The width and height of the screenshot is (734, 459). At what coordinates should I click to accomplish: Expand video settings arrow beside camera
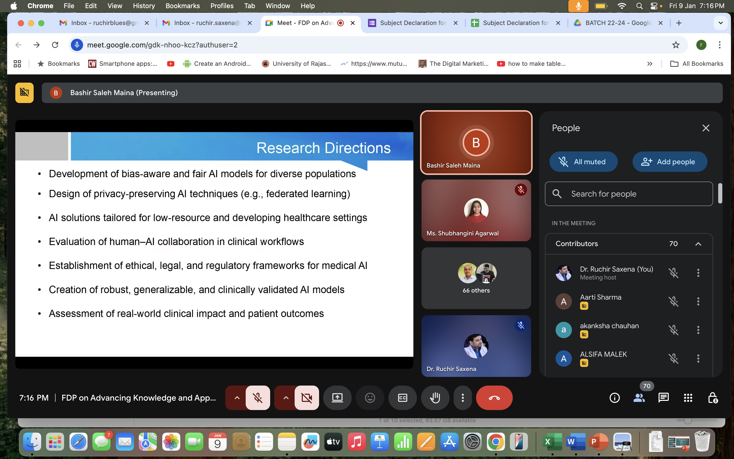[286, 398]
